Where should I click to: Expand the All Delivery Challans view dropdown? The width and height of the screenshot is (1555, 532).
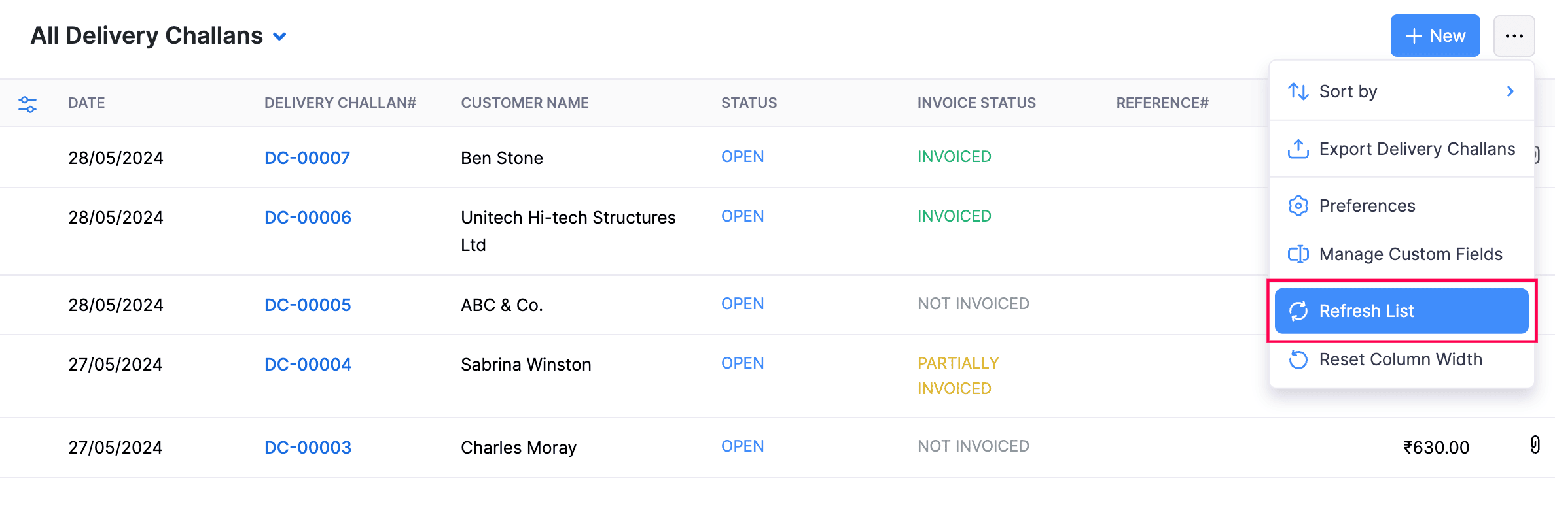(279, 37)
